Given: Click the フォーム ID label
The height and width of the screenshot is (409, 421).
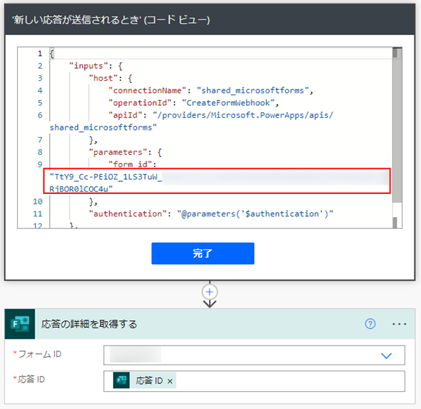Looking at the screenshot, I should [40, 354].
